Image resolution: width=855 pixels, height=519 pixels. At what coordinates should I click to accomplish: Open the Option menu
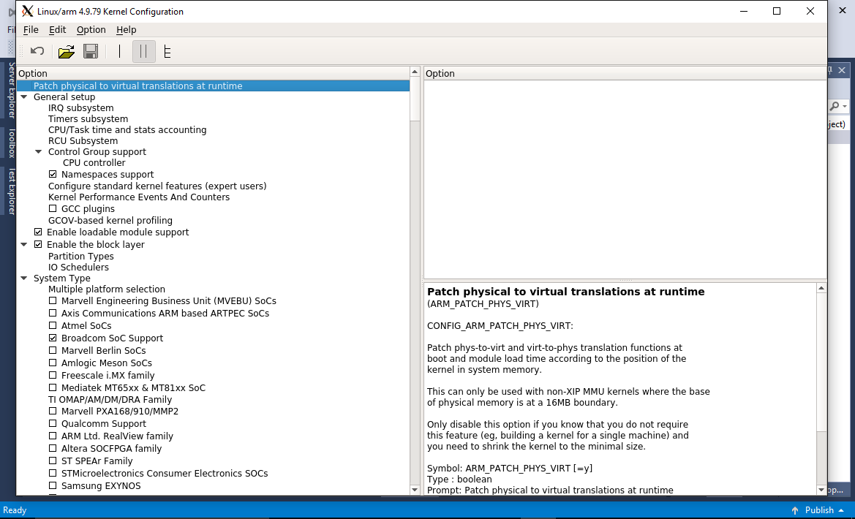[91, 29]
